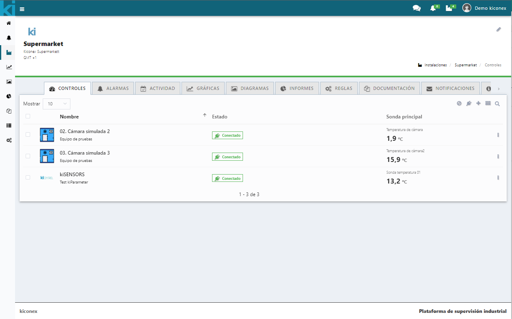Open the notifications bell in header
Viewport: 512px width, 319px height.
433,8
